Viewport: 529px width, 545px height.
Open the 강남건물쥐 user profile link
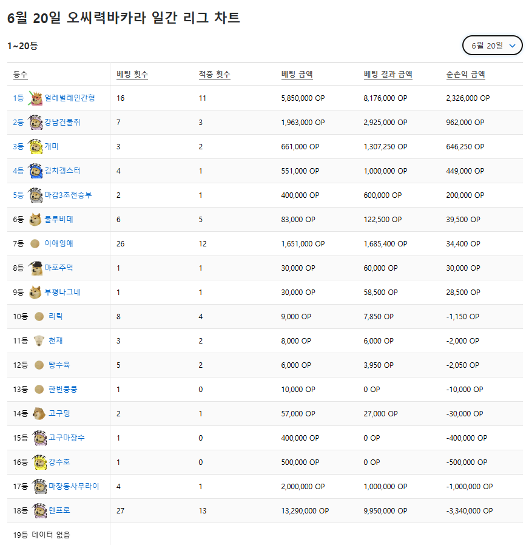coord(62,123)
